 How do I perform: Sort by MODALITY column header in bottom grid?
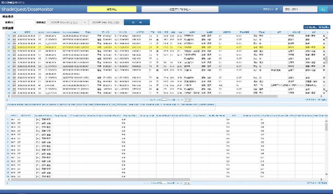coord(26,115)
